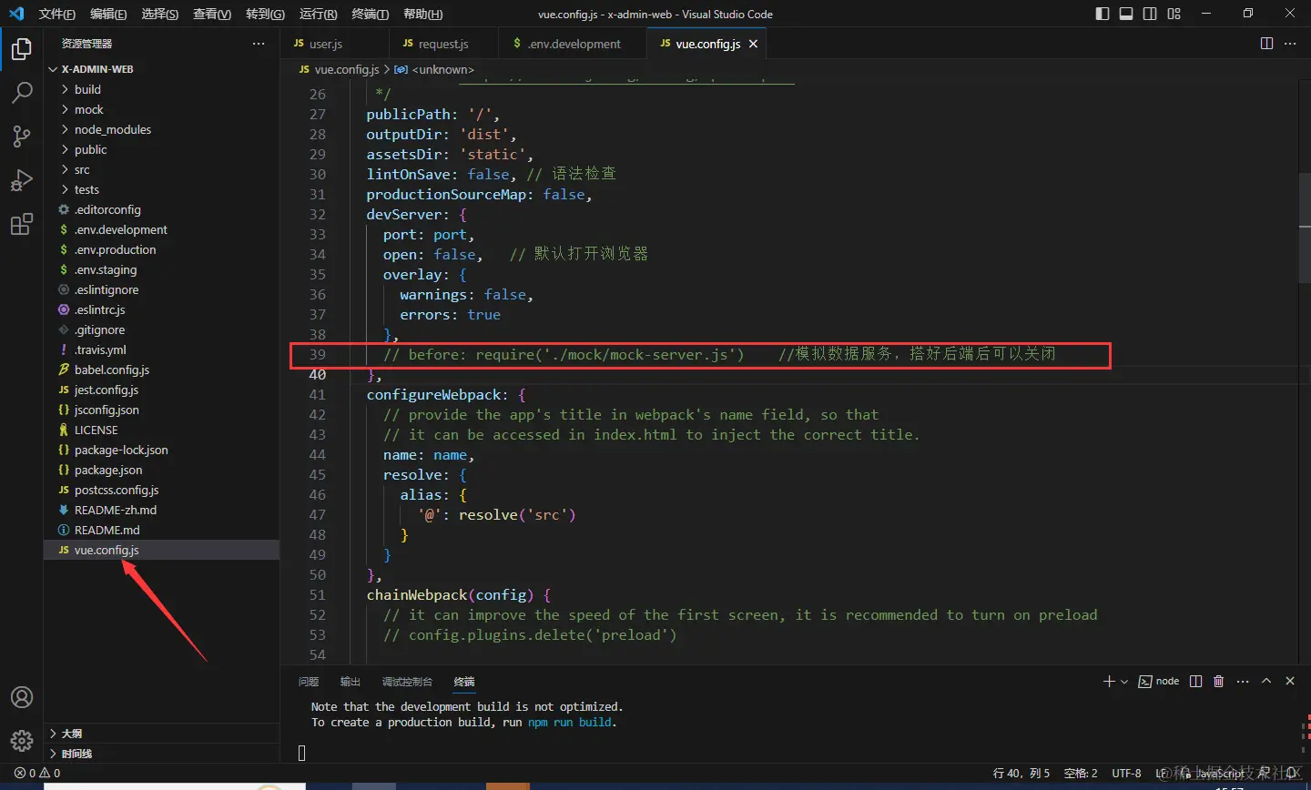The width and height of the screenshot is (1311, 790).
Task: Open the 转到(G) menu
Action: tap(265, 14)
